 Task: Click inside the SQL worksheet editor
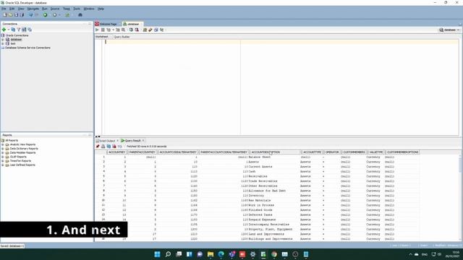coord(281,87)
